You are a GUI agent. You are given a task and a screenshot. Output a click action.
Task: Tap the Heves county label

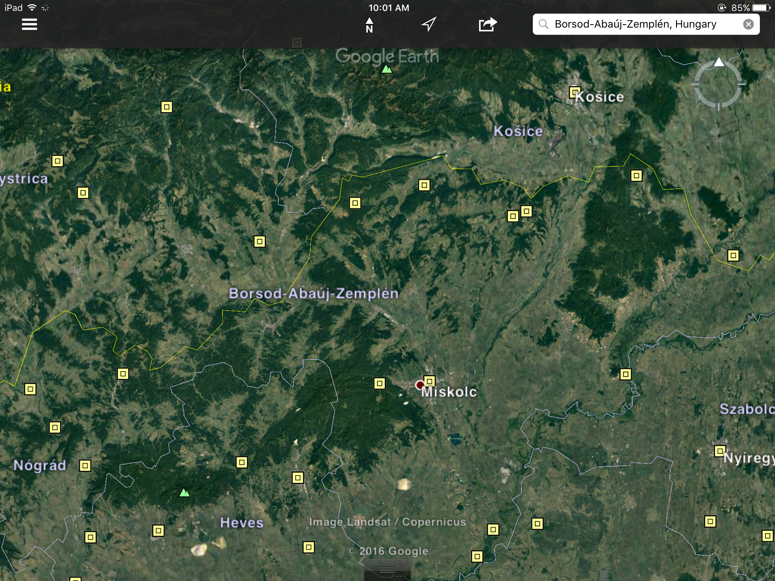click(x=242, y=522)
